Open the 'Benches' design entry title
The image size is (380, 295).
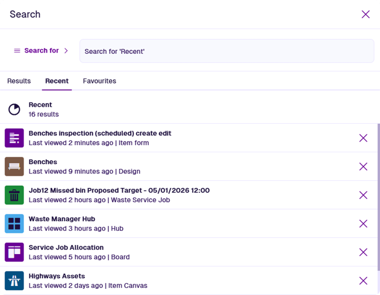pyautogui.click(x=43, y=162)
